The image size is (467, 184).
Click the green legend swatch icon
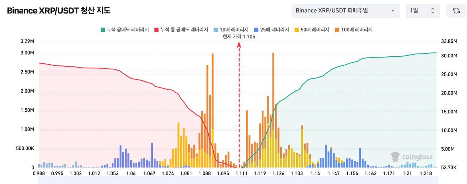click(103, 30)
